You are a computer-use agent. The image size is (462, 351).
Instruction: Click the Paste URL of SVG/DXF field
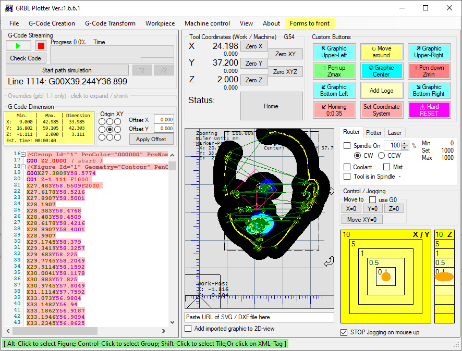click(x=259, y=317)
